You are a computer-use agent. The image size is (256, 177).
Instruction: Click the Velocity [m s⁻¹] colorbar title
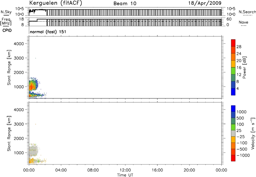(253, 133)
